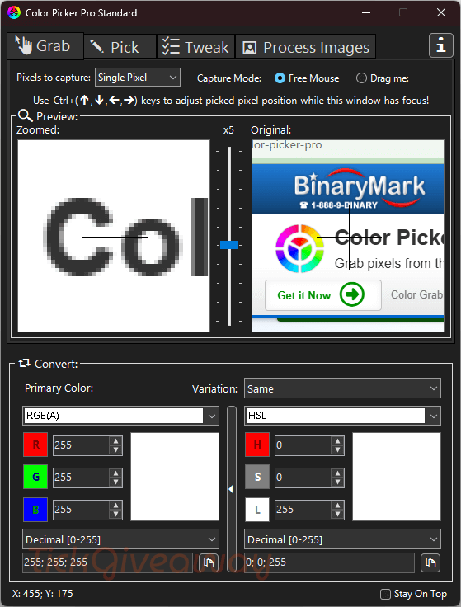
Task: Click the info button
Action: click(441, 45)
